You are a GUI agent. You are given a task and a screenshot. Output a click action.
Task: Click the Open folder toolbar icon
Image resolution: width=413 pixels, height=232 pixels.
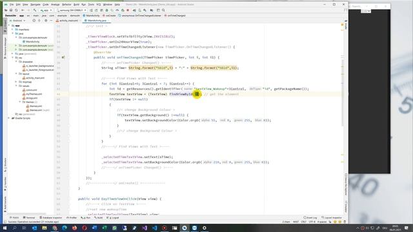[6, 10]
